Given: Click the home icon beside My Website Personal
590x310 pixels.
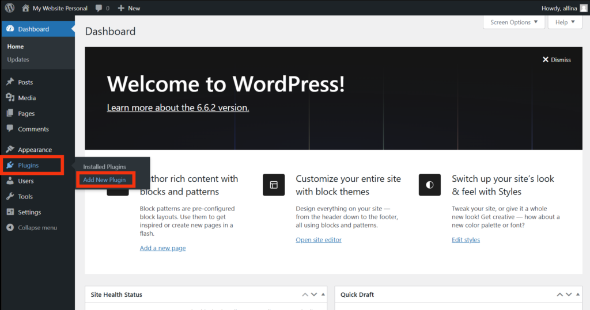Looking at the screenshot, I should coord(25,8).
